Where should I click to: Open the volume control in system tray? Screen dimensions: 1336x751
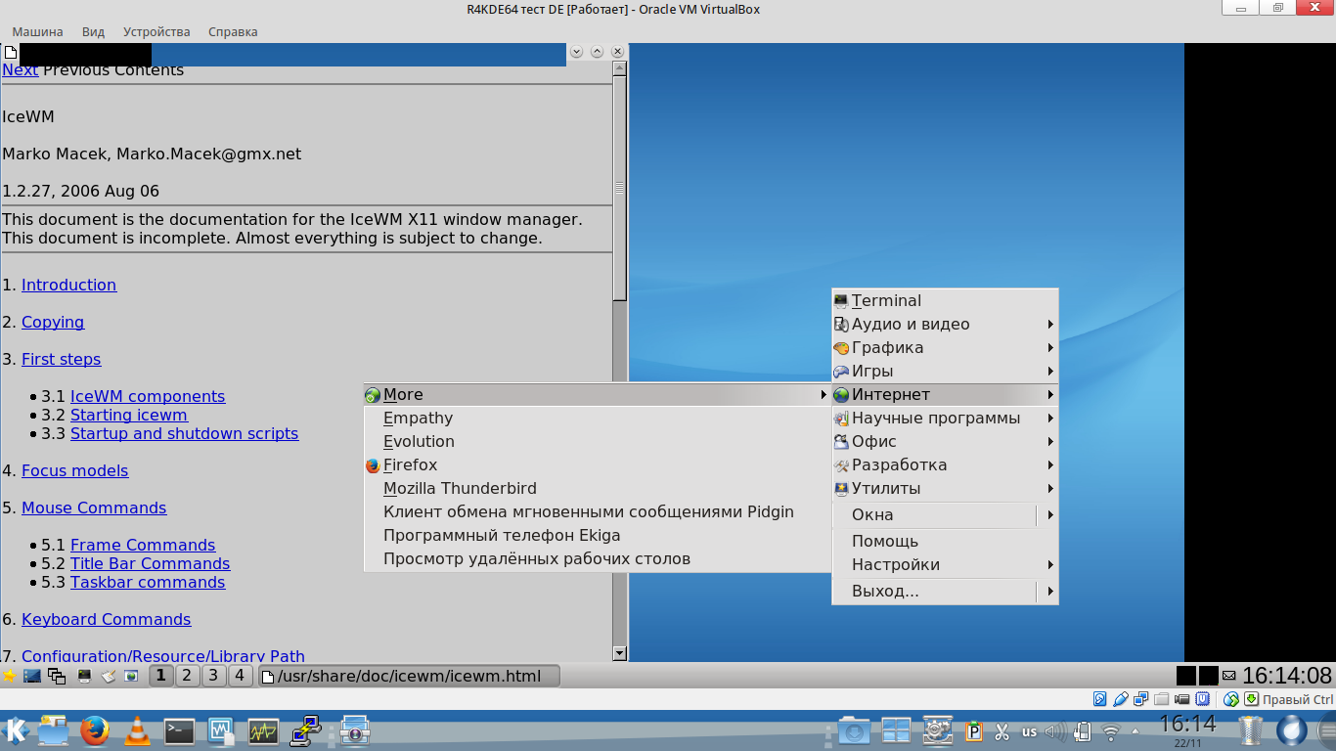pos(1055,731)
